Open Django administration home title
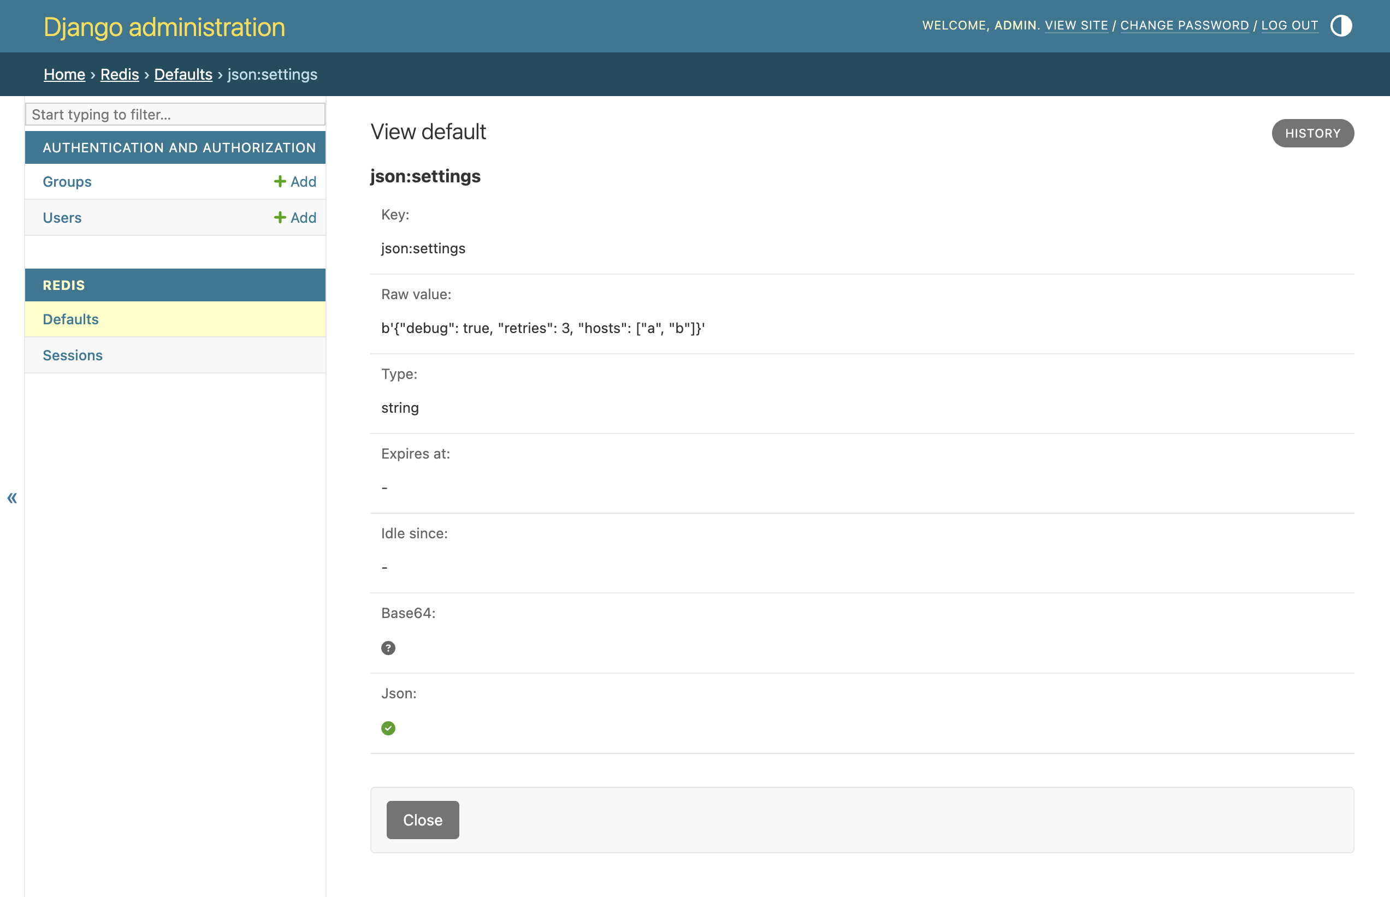This screenshot has height=897, width=1390. point(164,27)
